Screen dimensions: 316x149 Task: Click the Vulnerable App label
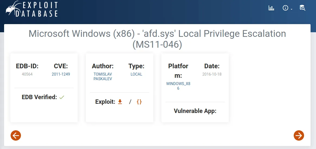[x=195, y=111]
